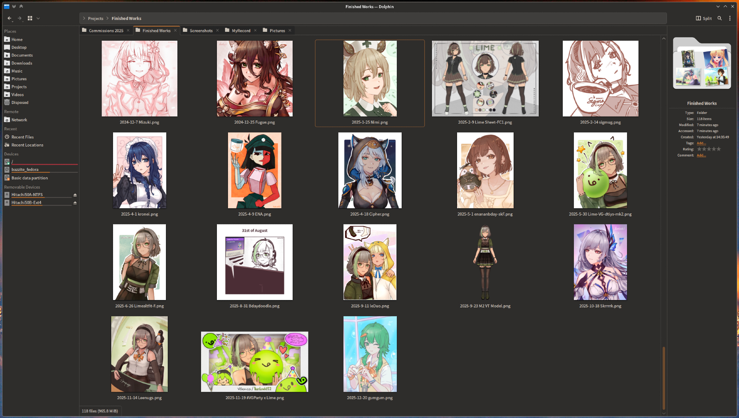Viewport: 739px width, 418px height.
Task: Eject the Hitachi50B-Ext4 drive
Action: (75, 203)
